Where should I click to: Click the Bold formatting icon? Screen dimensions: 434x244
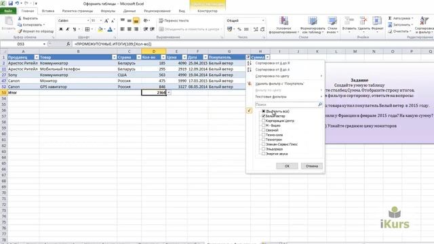(x=61, y=29)
